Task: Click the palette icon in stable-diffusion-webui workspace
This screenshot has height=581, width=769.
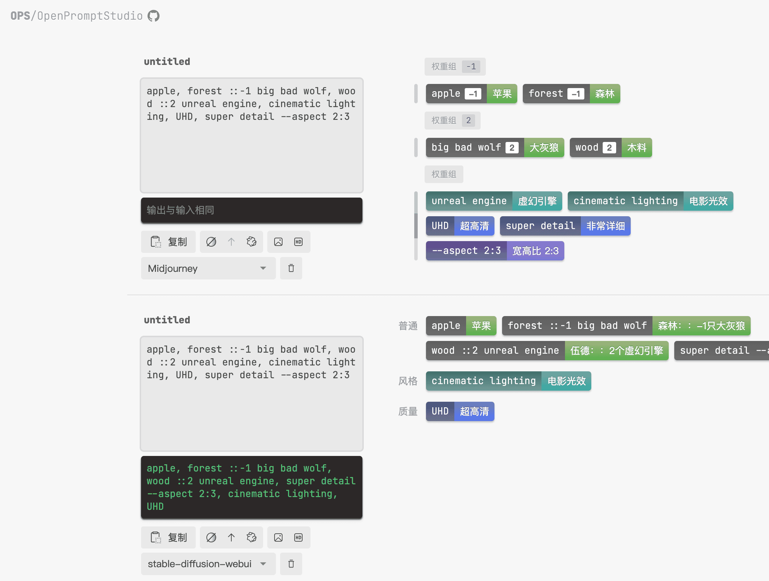Action: coord(251,537)
